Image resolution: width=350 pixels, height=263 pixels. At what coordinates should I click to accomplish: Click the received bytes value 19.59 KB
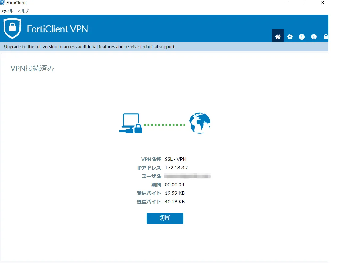175,193
